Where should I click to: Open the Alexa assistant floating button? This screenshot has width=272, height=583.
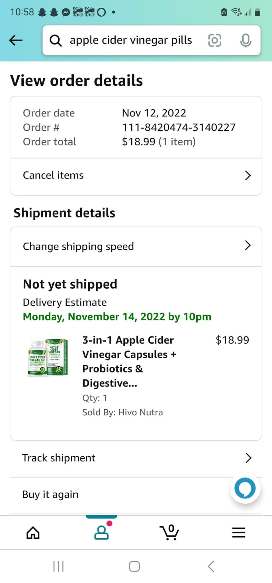pos(245,488)
